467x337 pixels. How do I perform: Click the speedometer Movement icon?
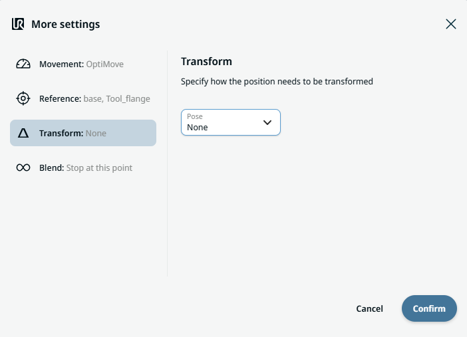click(23, 64)
